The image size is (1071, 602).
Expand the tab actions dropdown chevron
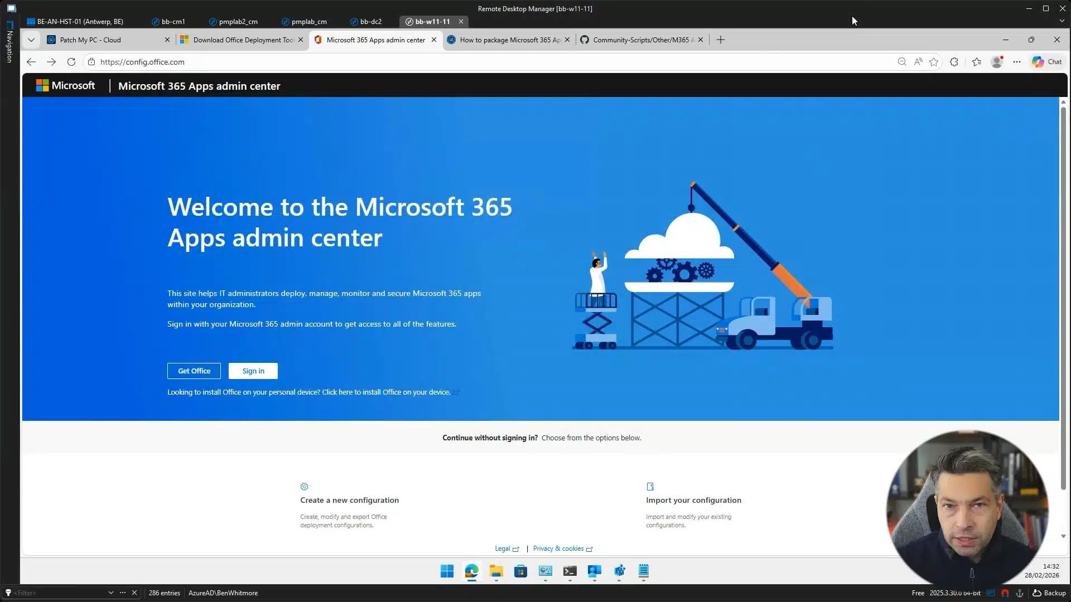[31, 40]
